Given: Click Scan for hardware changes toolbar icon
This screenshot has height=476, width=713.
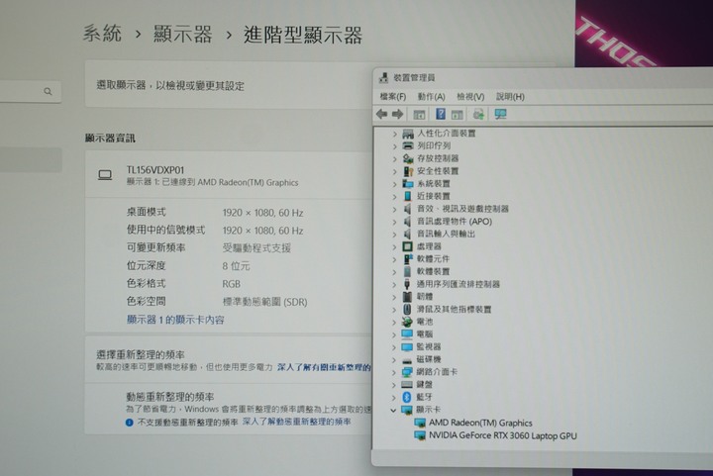Looking at the screenshot, I should point(478,114).
